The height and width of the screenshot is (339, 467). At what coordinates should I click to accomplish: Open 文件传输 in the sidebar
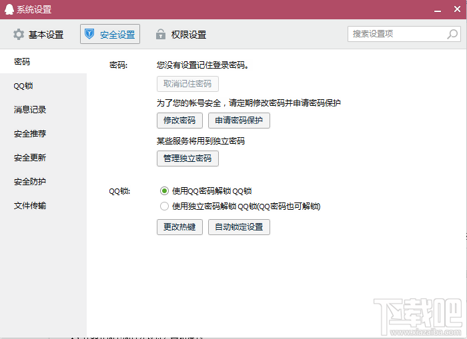pyautogui.click(x=43, y=206)
